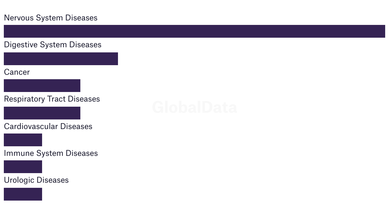Click the Urologic Diseases label
Viewport: 389px width, 214px height.
pyautogui.click(x=36, y=180)
